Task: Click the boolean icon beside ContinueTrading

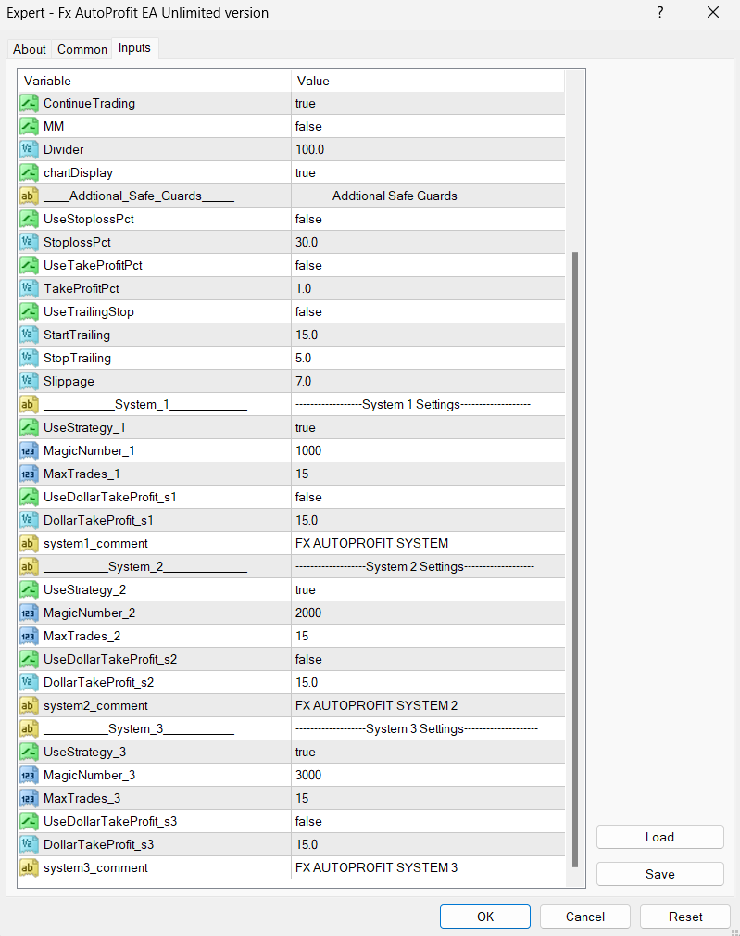Action: point(29,103)
